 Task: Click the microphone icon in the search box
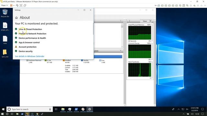coord(50,109)
